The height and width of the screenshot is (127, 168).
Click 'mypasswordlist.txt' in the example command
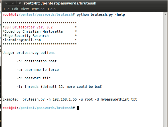[x=119, y=99]
